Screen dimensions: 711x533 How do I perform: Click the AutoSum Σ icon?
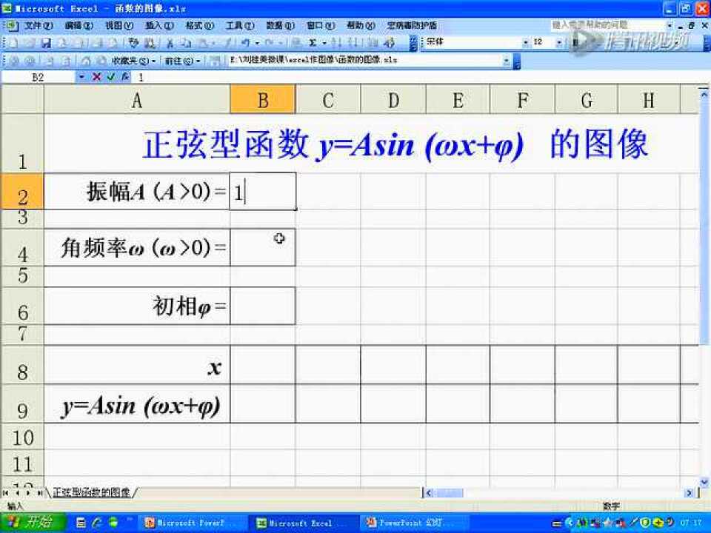coord(311,42)
